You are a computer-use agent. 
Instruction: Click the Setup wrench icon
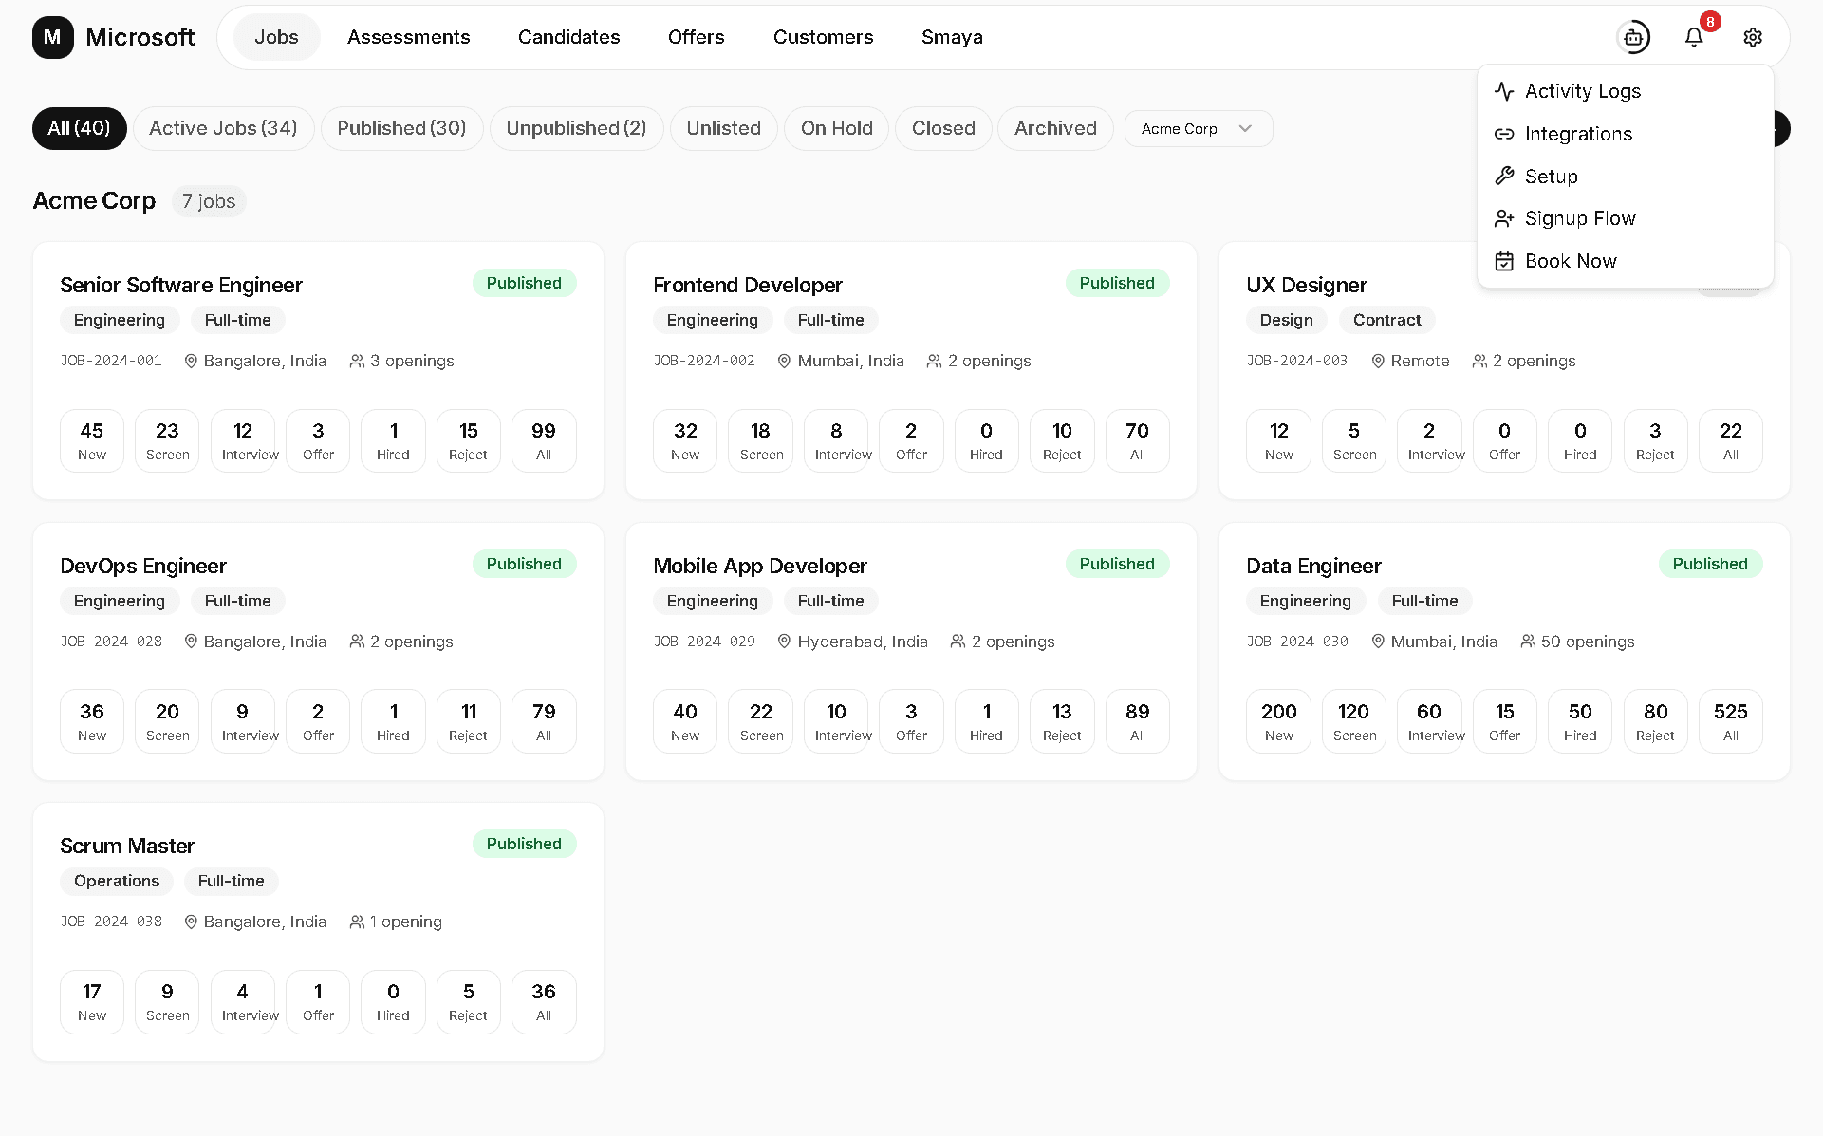point(1504,177)
